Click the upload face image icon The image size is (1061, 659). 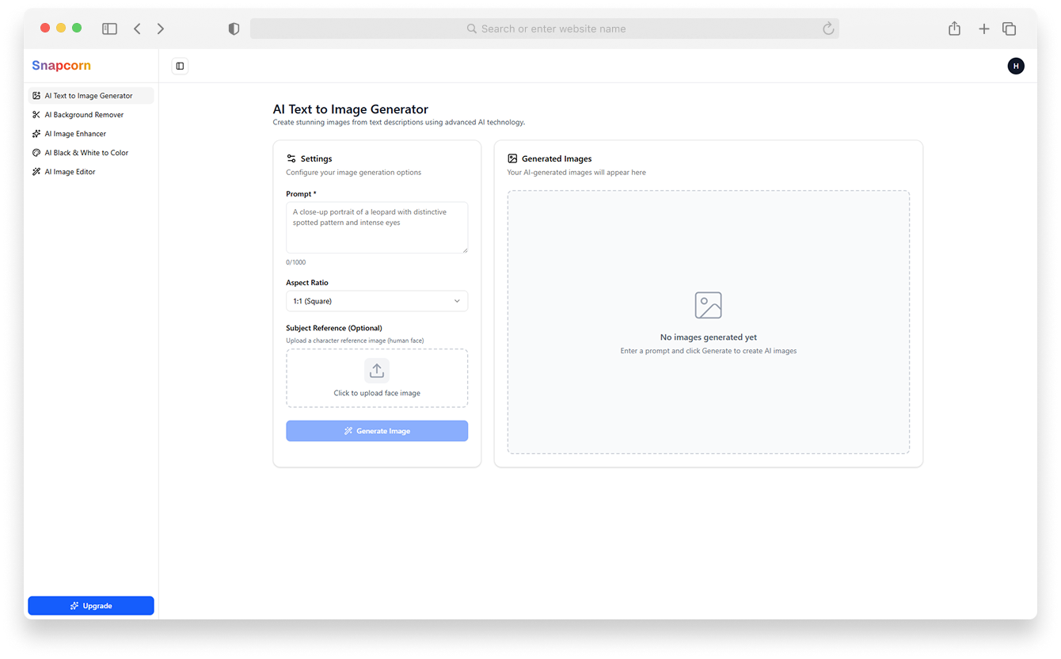coord(377,371)
